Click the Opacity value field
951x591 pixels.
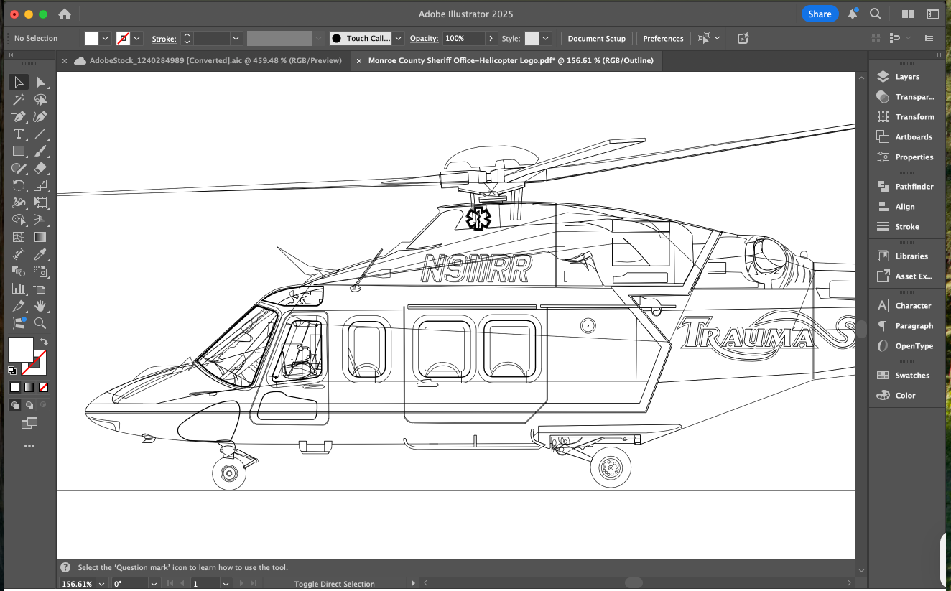[x=464, y=38]
